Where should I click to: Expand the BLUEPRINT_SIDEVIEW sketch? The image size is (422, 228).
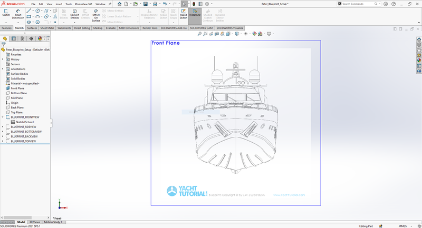point(3,127)
